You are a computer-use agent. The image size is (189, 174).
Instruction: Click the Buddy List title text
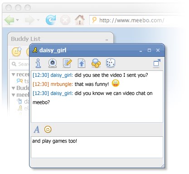pyautogui.click(x=26, y=39)
